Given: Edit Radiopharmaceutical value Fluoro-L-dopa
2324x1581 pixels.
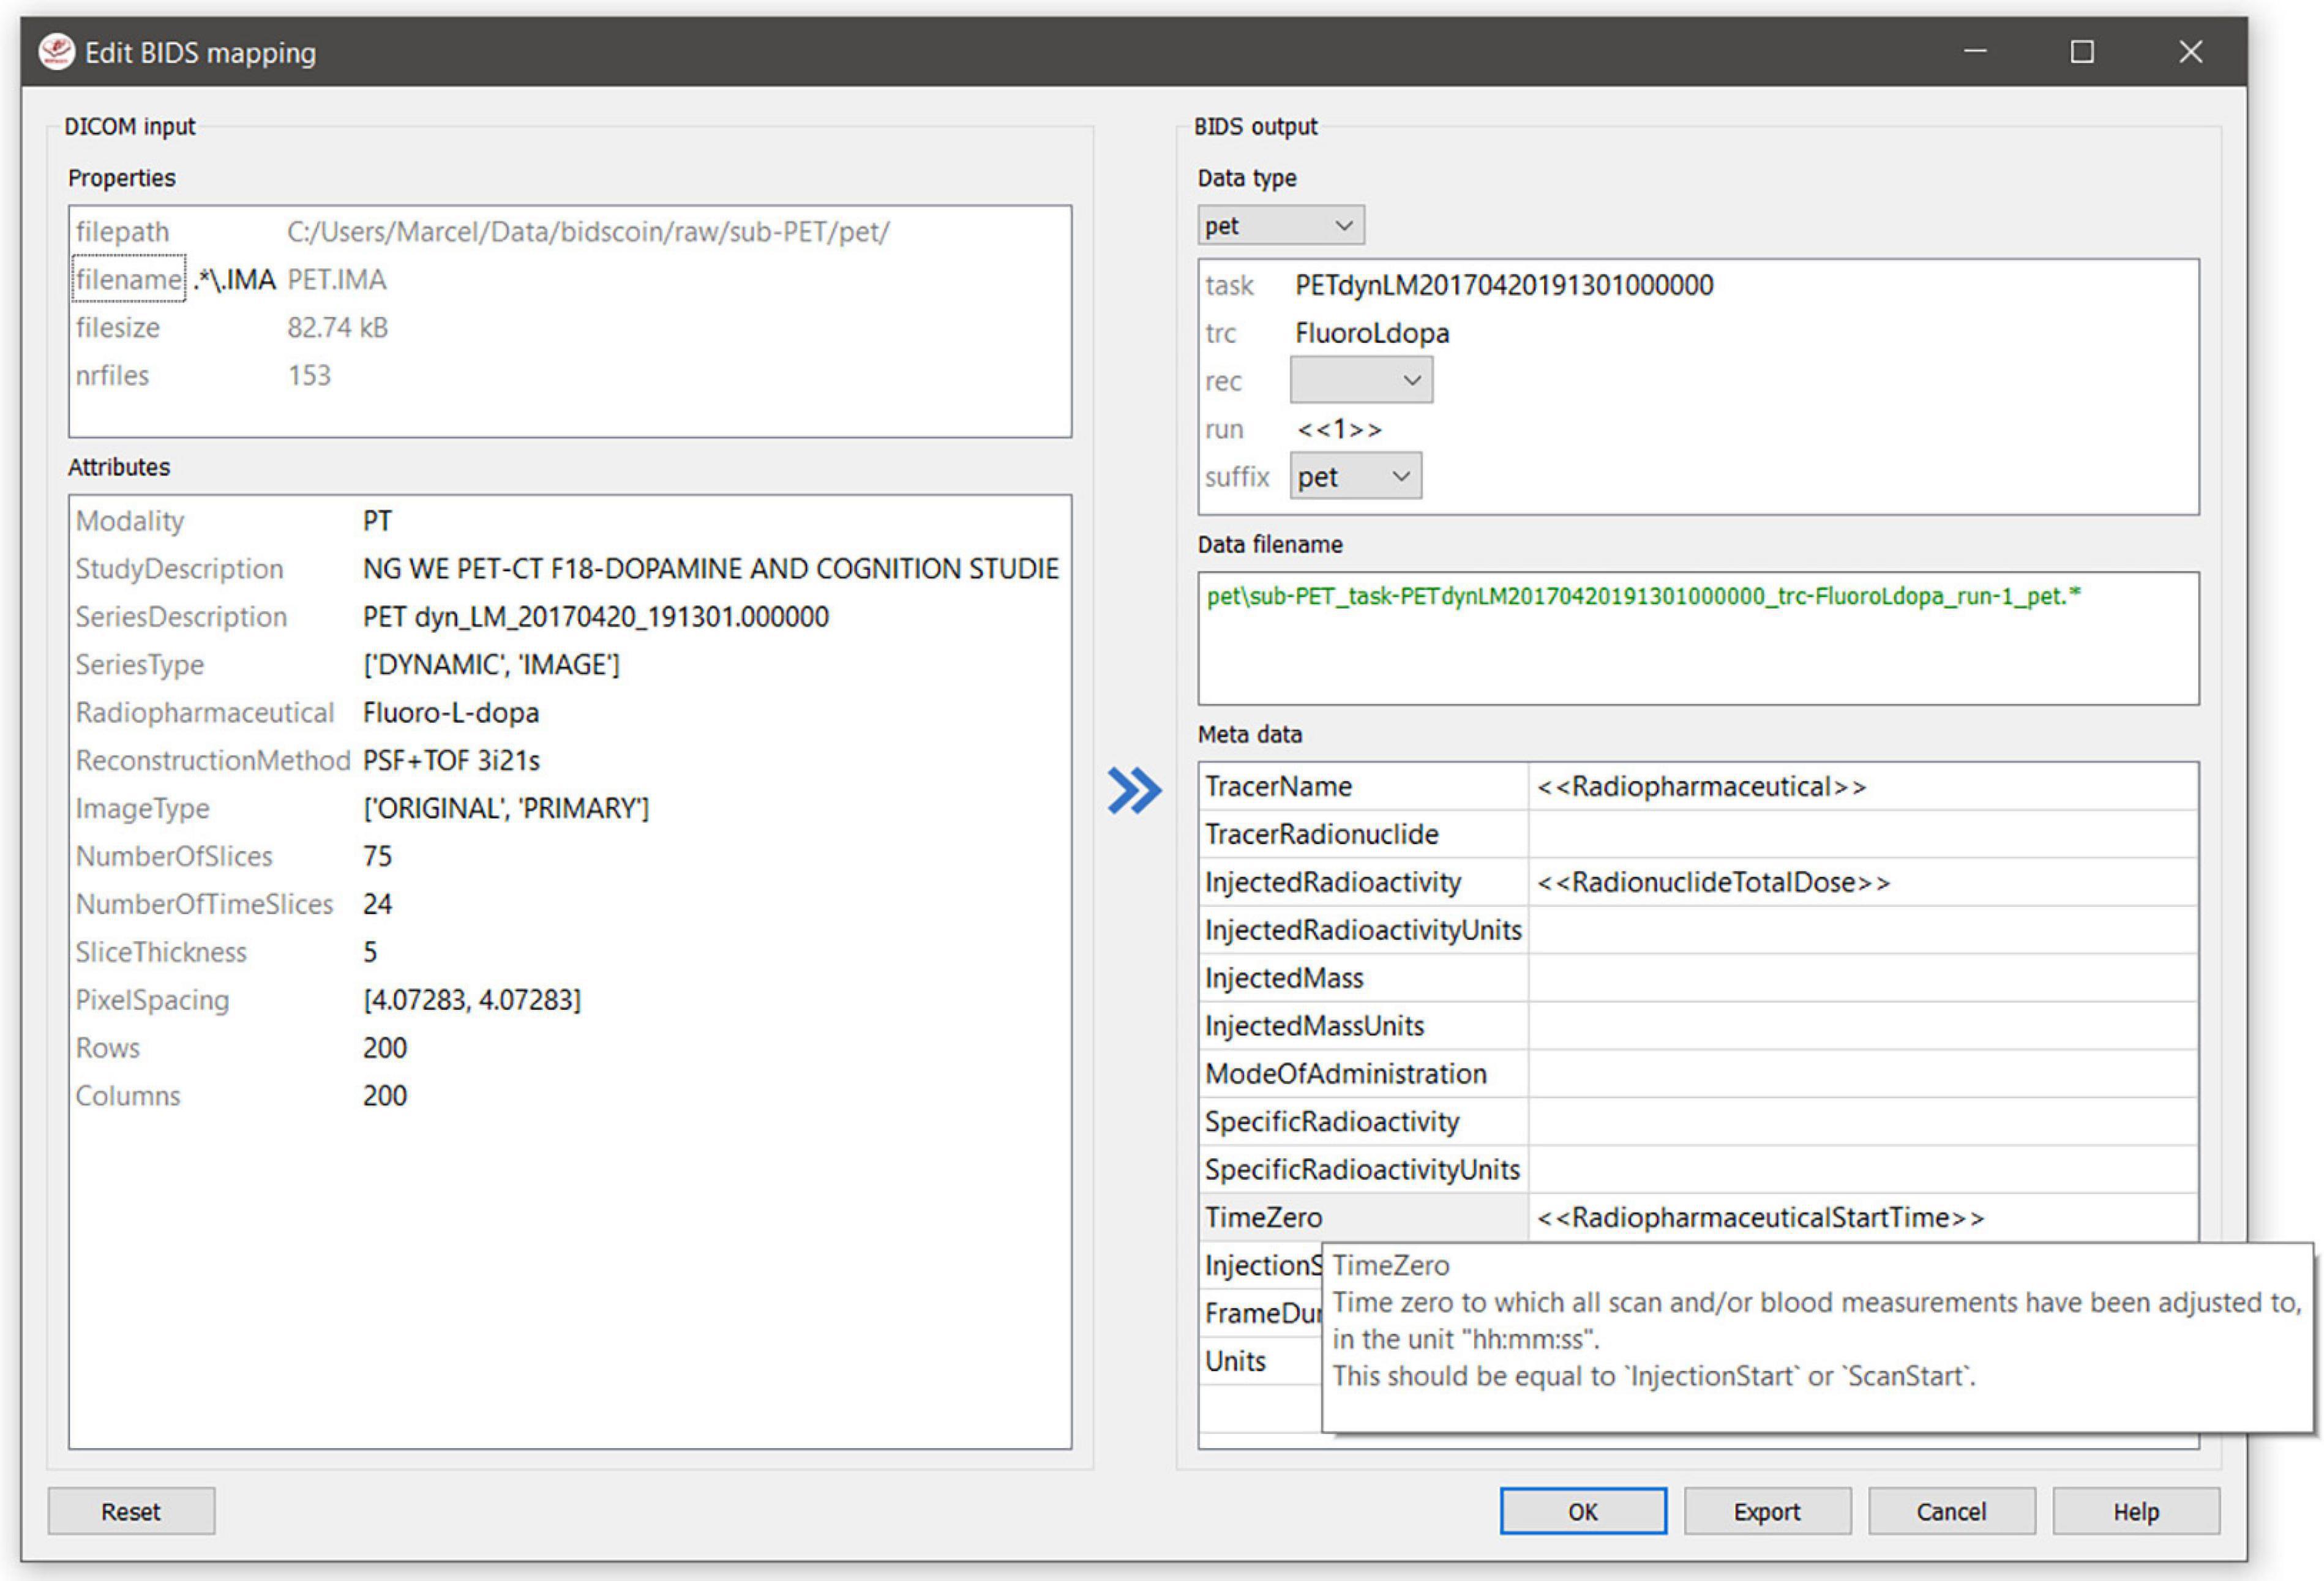Looking at the screenshot, I should click(451, 712).
